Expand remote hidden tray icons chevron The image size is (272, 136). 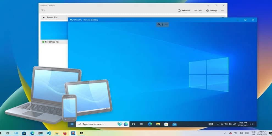coord(218,124)
